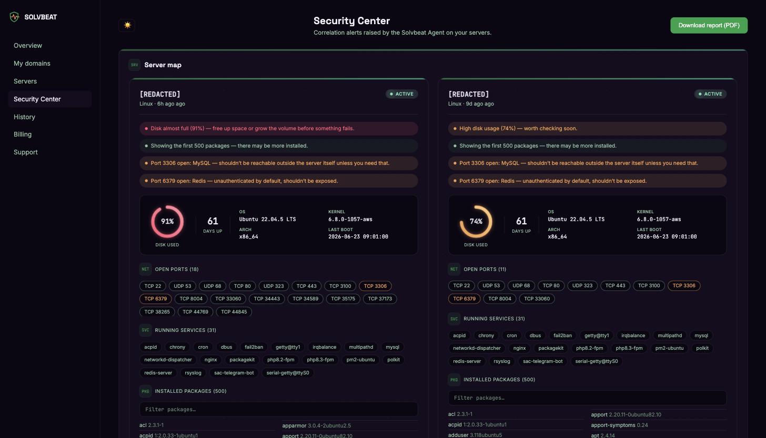Click the SVC icon in the second server card
This screenshot has width=766, height=438.
(x=454, y=319)
